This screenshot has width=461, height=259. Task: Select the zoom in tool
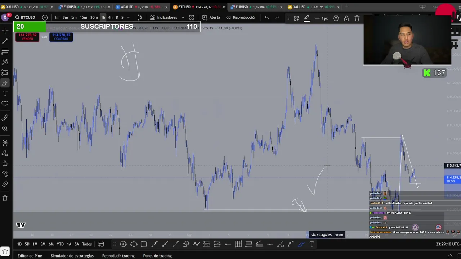(5, 128)
